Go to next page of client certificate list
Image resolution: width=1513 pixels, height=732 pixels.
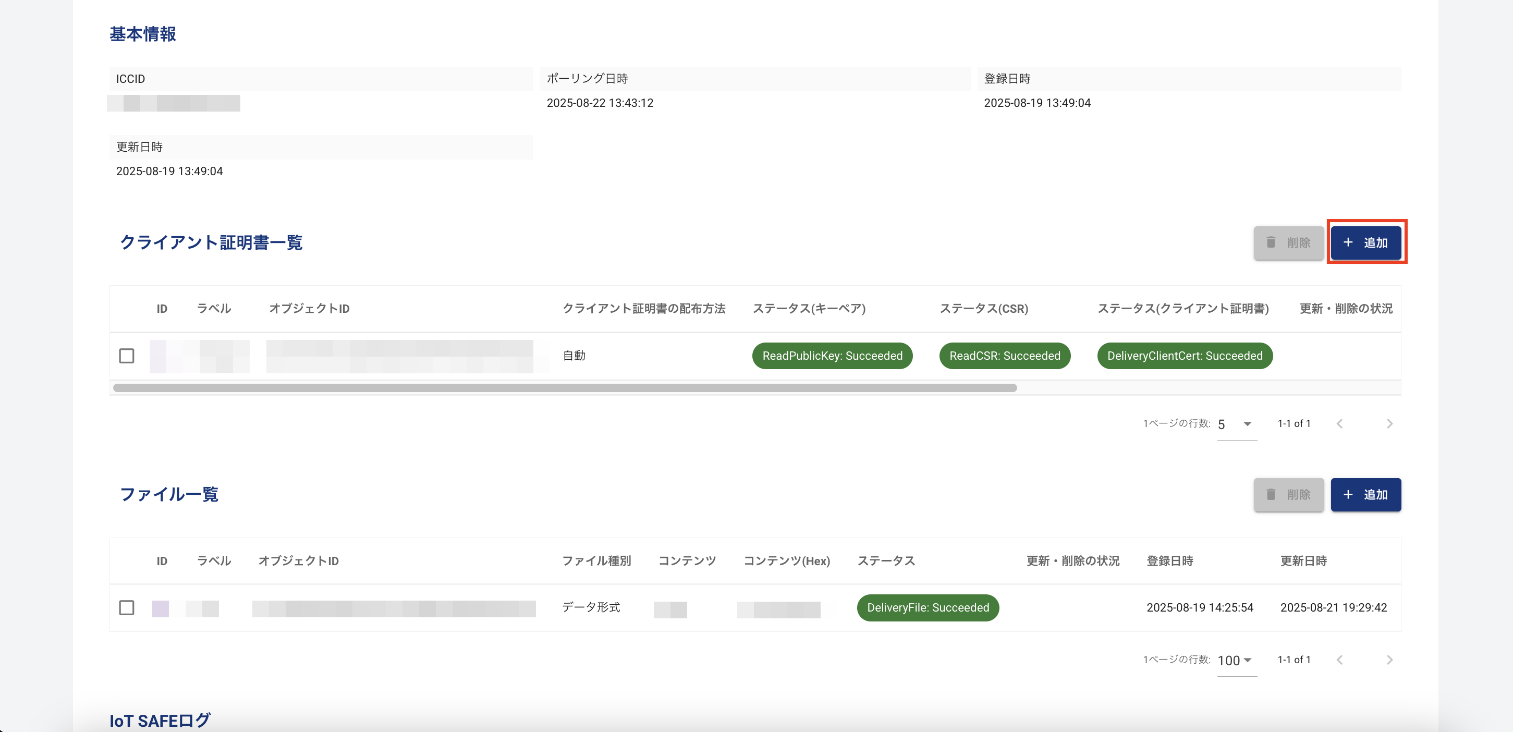click(x=1389, y=423)
